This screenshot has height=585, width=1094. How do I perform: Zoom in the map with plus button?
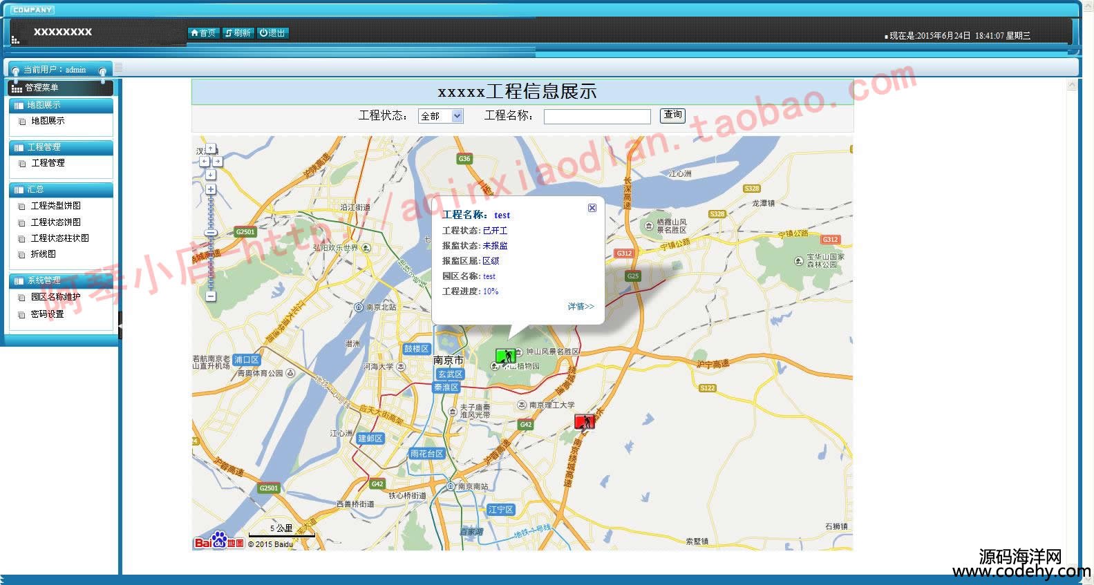[x=211, y=189]
